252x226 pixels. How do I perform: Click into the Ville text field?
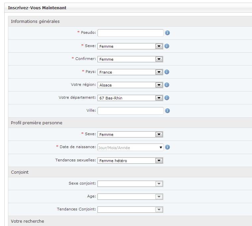tap(130, 111)
